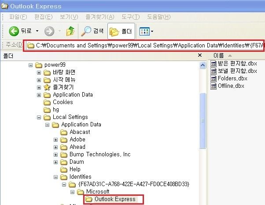The height and width of the screenshot is (205, 265).
Task: Click into the address bar path field
Action: pyautogui.click(x=145, y=46)
